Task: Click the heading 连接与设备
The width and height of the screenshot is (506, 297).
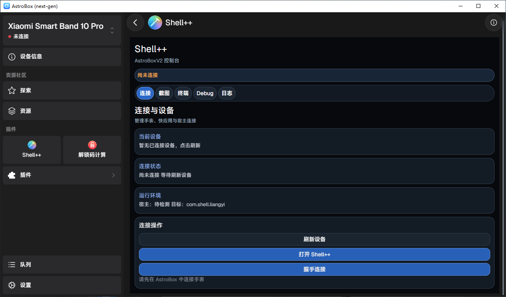Action: [154, 110]
